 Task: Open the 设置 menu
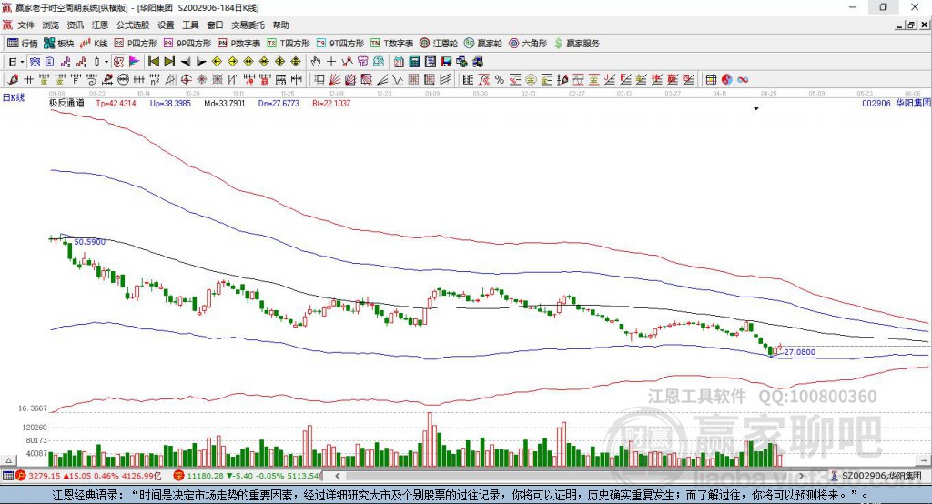click(x=166, y=25)
